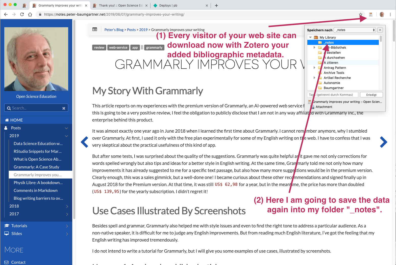The image size is (396, 265).
Task: Click the Zotero connector icon in toolbar
Action: pos(370,14)
